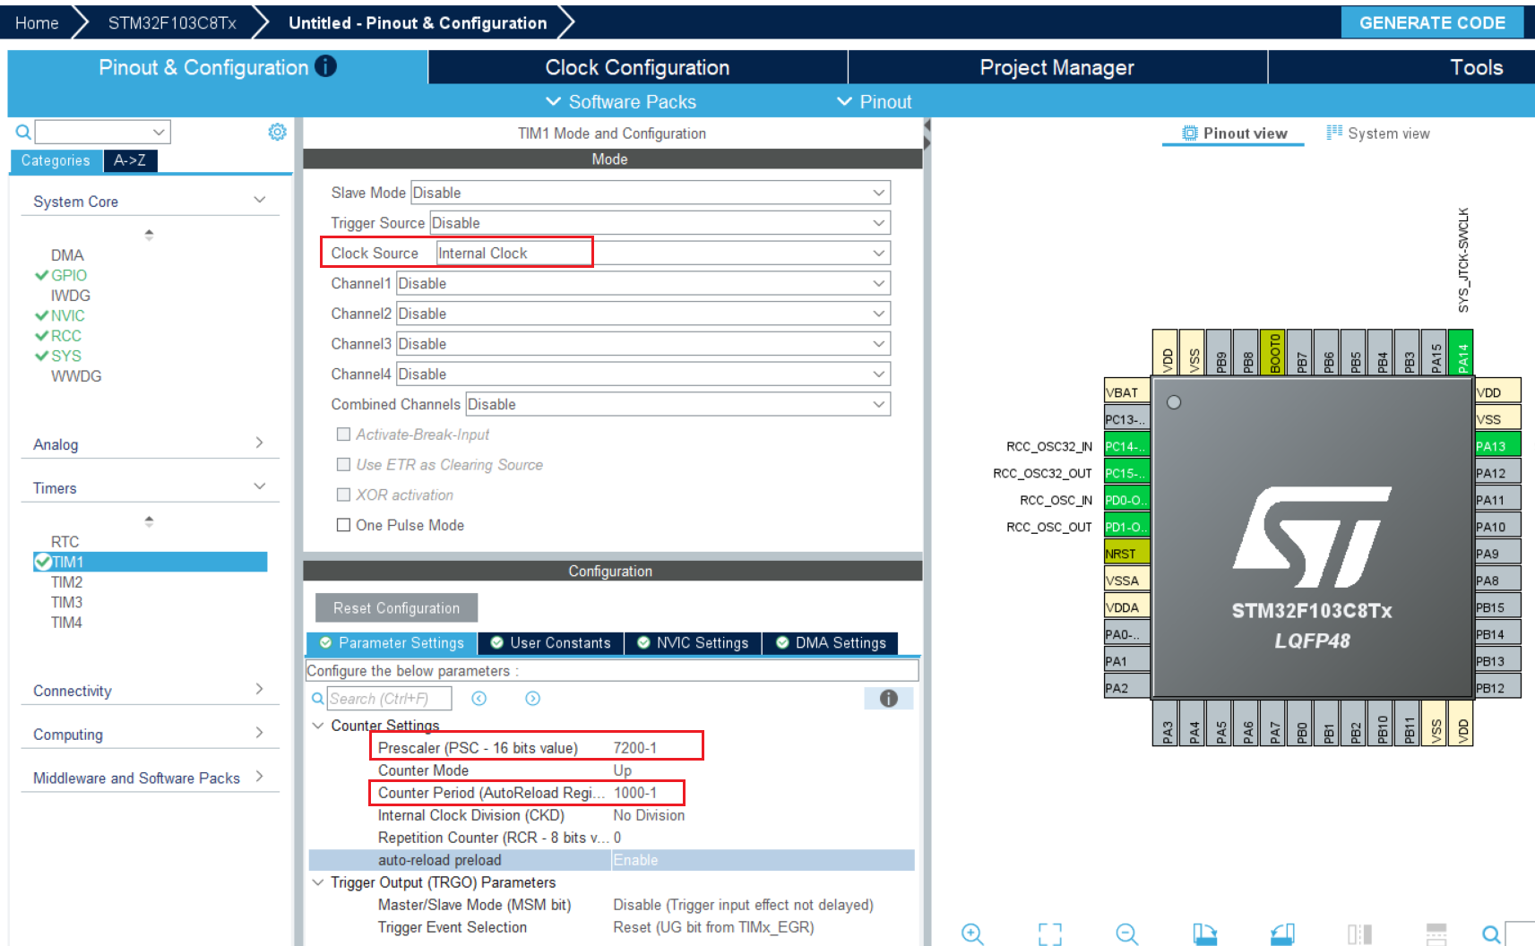Zoom in on the pinout view
Screen dimensions: 1535x946
click(972, 933)
